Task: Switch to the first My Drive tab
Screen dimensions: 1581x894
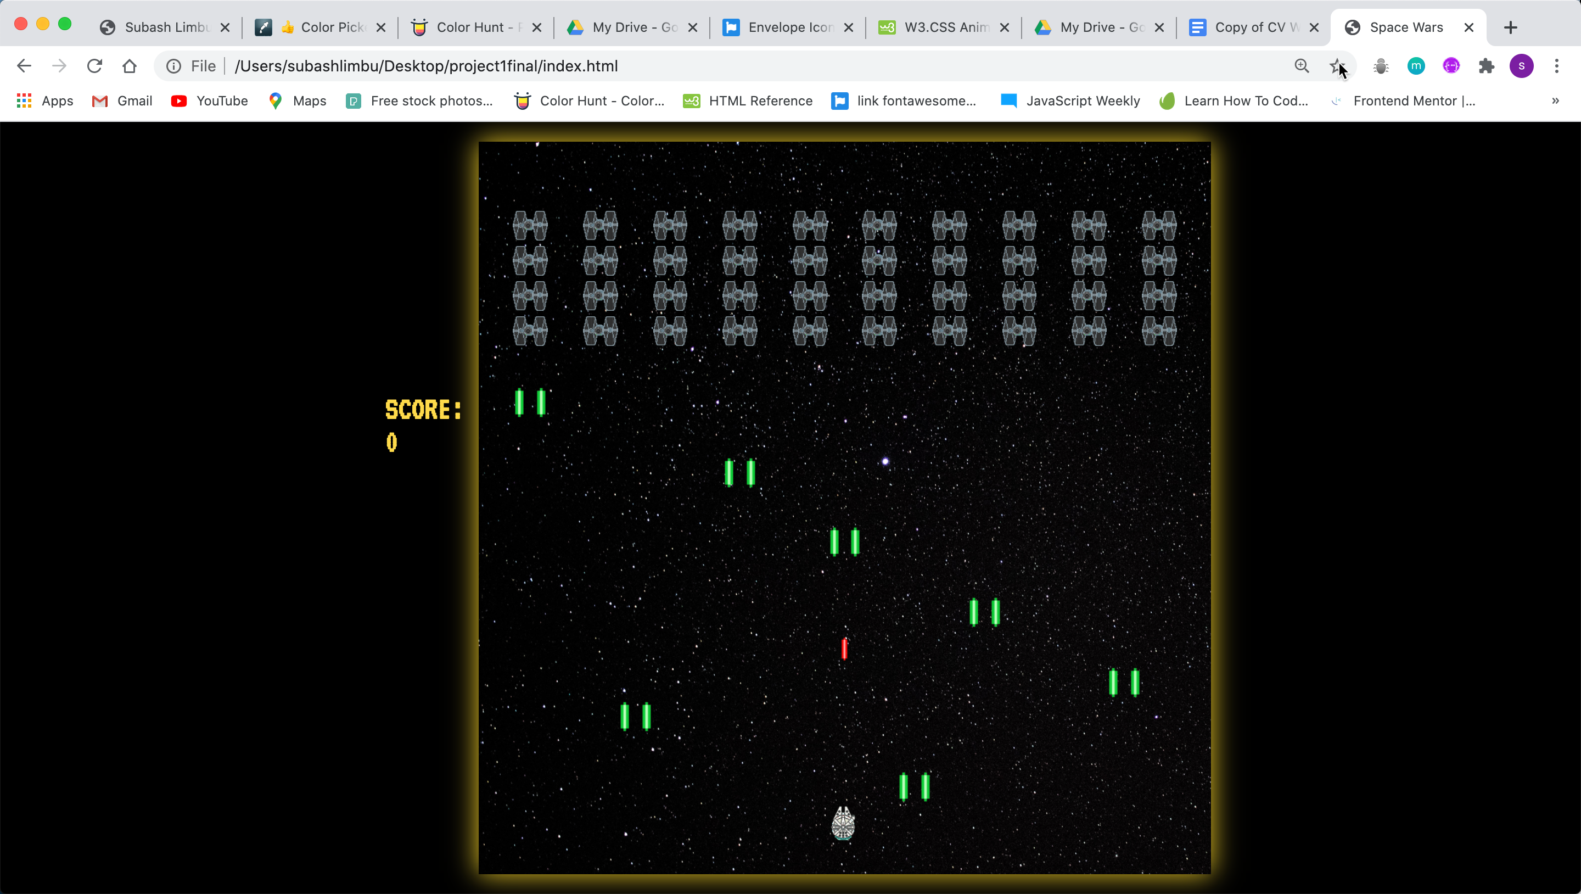Action: click(633, 27)
